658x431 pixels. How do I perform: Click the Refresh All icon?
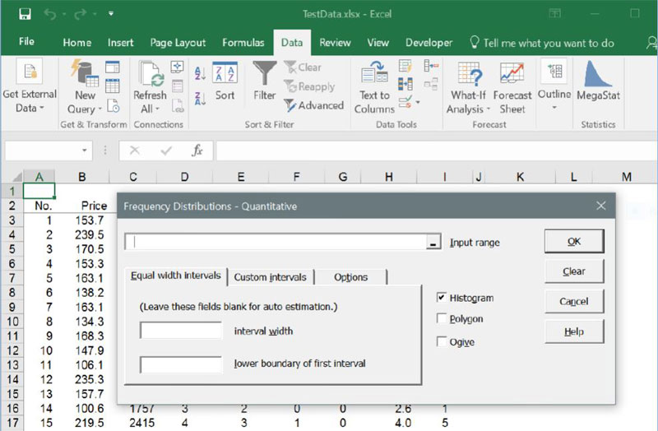[x=151, y=74]
